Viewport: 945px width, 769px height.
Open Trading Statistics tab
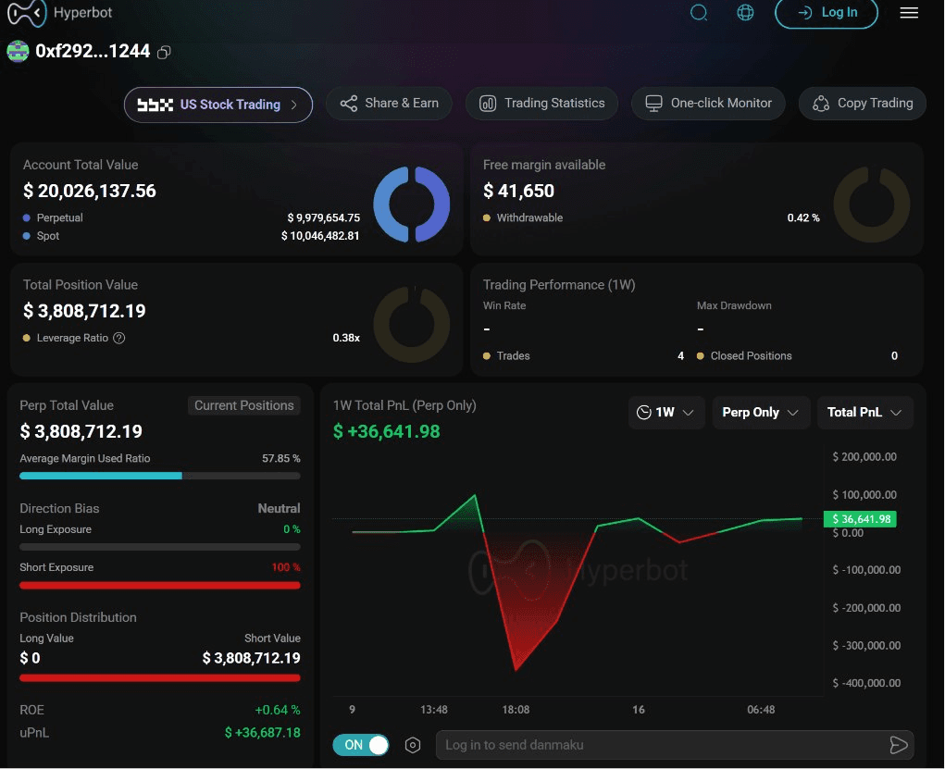click(541, 104)
